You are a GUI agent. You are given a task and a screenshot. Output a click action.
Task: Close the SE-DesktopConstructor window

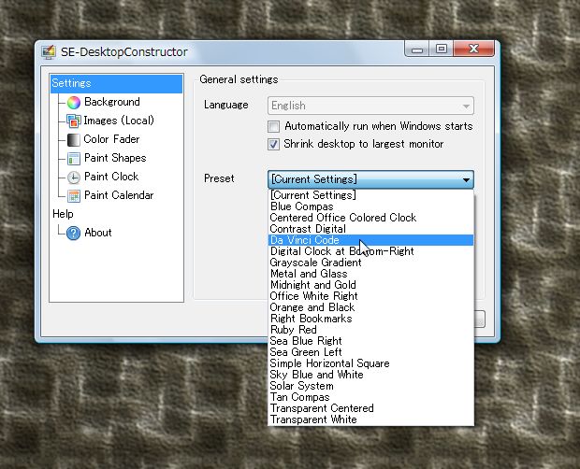coord(474,49)
